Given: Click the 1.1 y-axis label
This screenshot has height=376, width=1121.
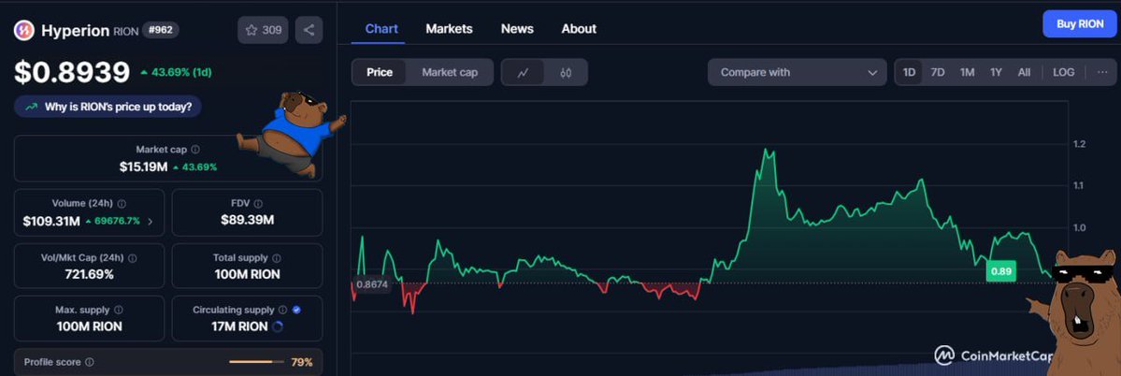Looking at the screenshot, I should (x=1080, y=186).
